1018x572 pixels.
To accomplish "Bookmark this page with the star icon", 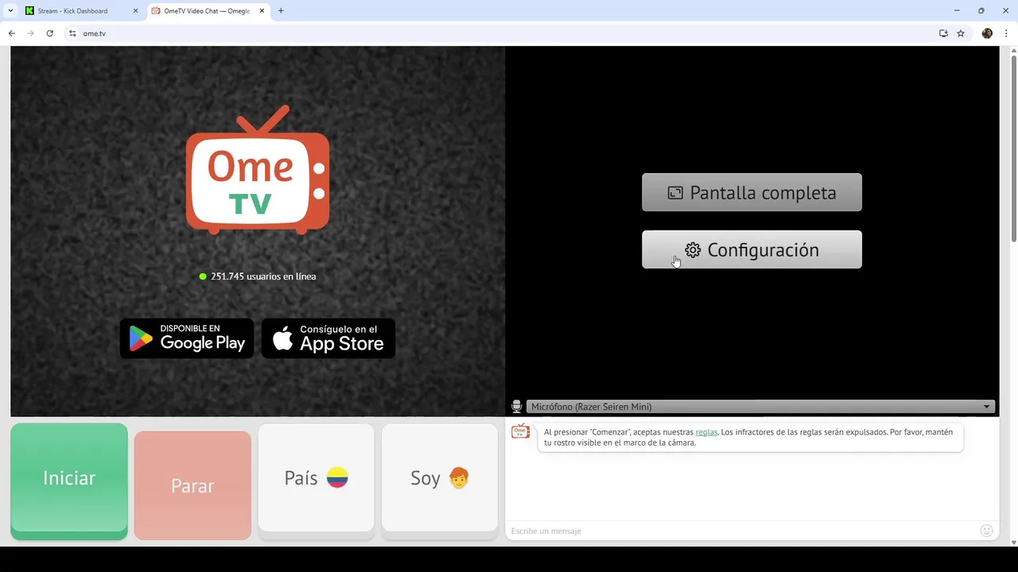I will pyautogui.click(x=961, y=33).
